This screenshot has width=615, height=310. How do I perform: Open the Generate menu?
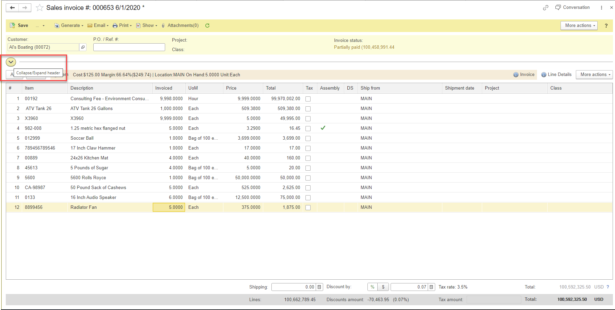[69, 26]
